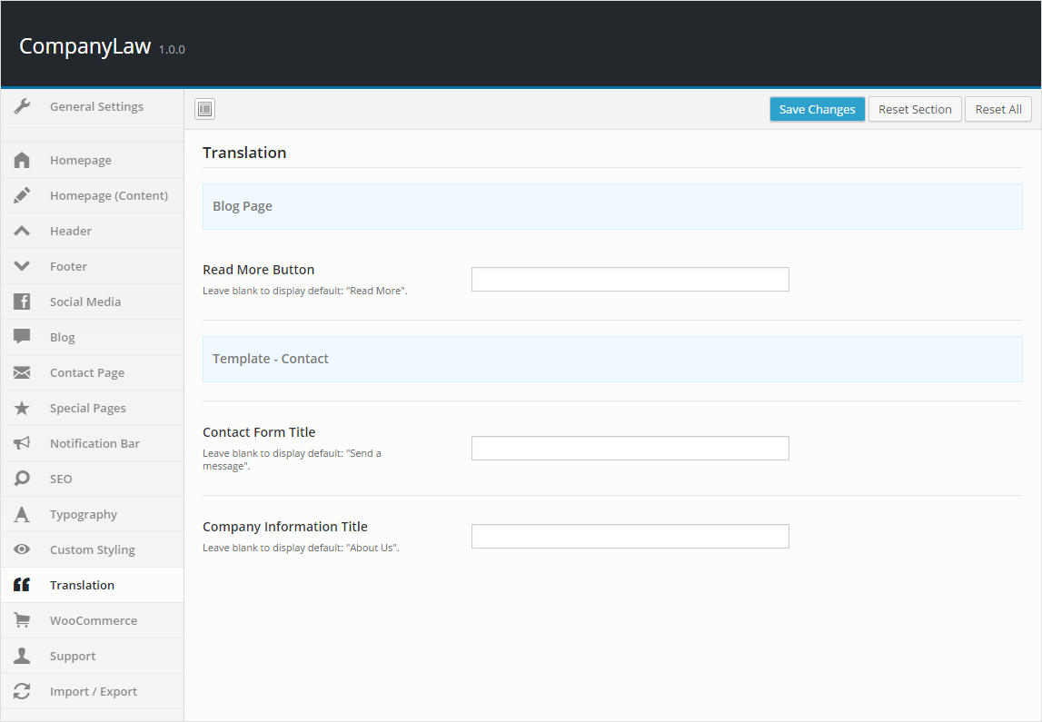Focus the Read More Button text field
The width and height of the screenshot is (1042, 722).
click(630, 280)
